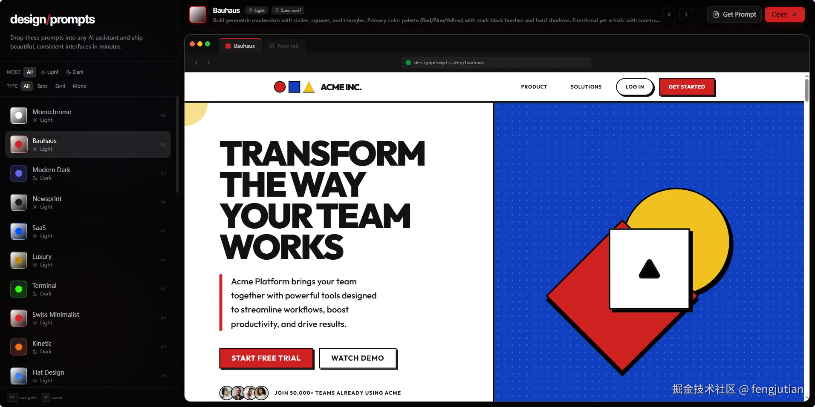Click the Luxury gold style icon
The width and height of the screenshot is (815, 407).
click(x=19, y=260)
